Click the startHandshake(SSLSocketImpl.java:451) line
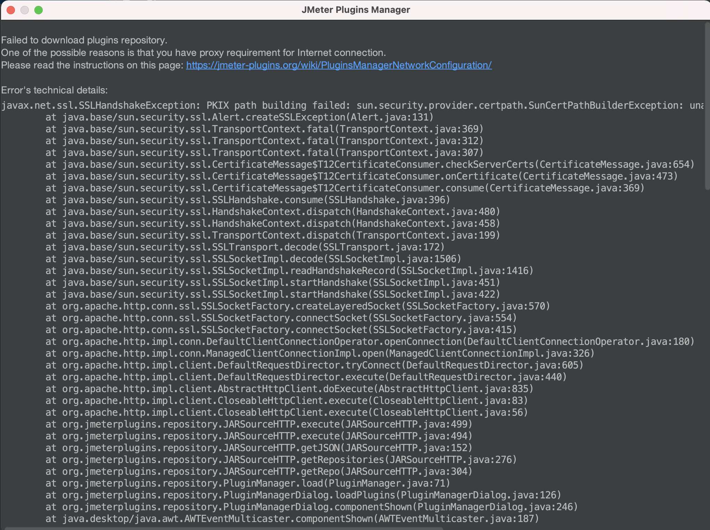This screenshot has height=530, width=710. pyautogui.click(x=273, y=282)
